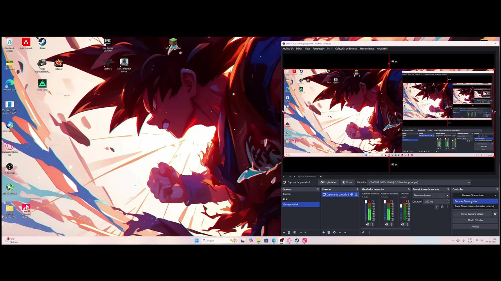
Task: Click Iniciar Cámara Virtual button
Action: tap(472, 214)
